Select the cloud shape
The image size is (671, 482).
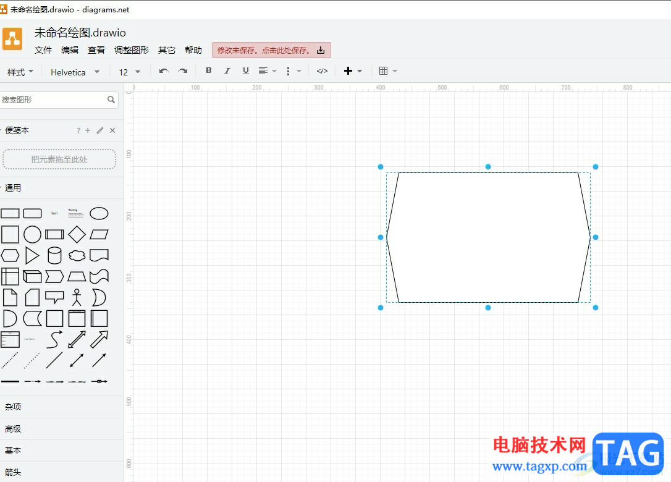pos(77,256)
